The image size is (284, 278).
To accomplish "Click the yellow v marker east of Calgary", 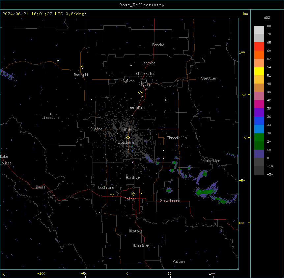I will click(x=141, y=193).
